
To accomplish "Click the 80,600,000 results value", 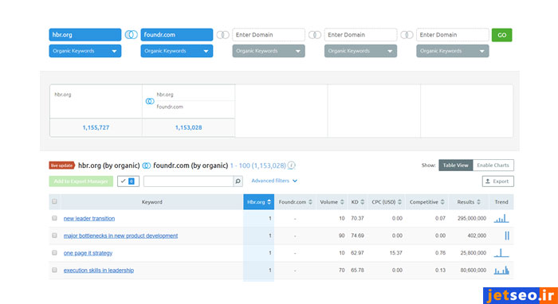I will [473, 271].
